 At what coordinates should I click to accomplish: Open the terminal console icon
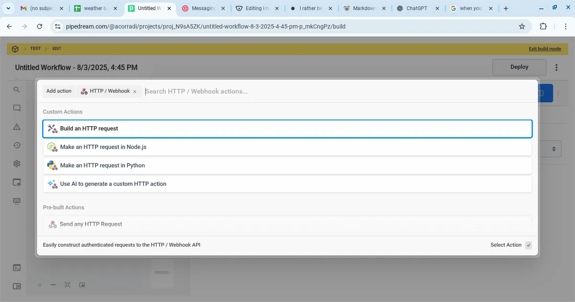tap(17, 268)
